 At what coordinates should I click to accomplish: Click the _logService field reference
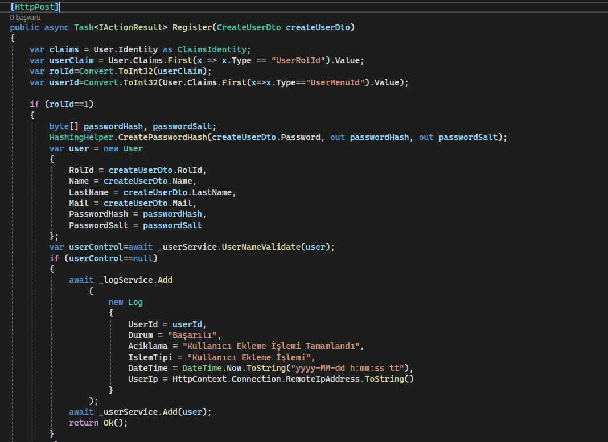(126, 280)
